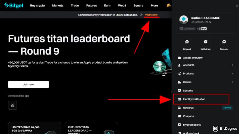
Task: Open the QR code download app icon
Action: [12, 105]
